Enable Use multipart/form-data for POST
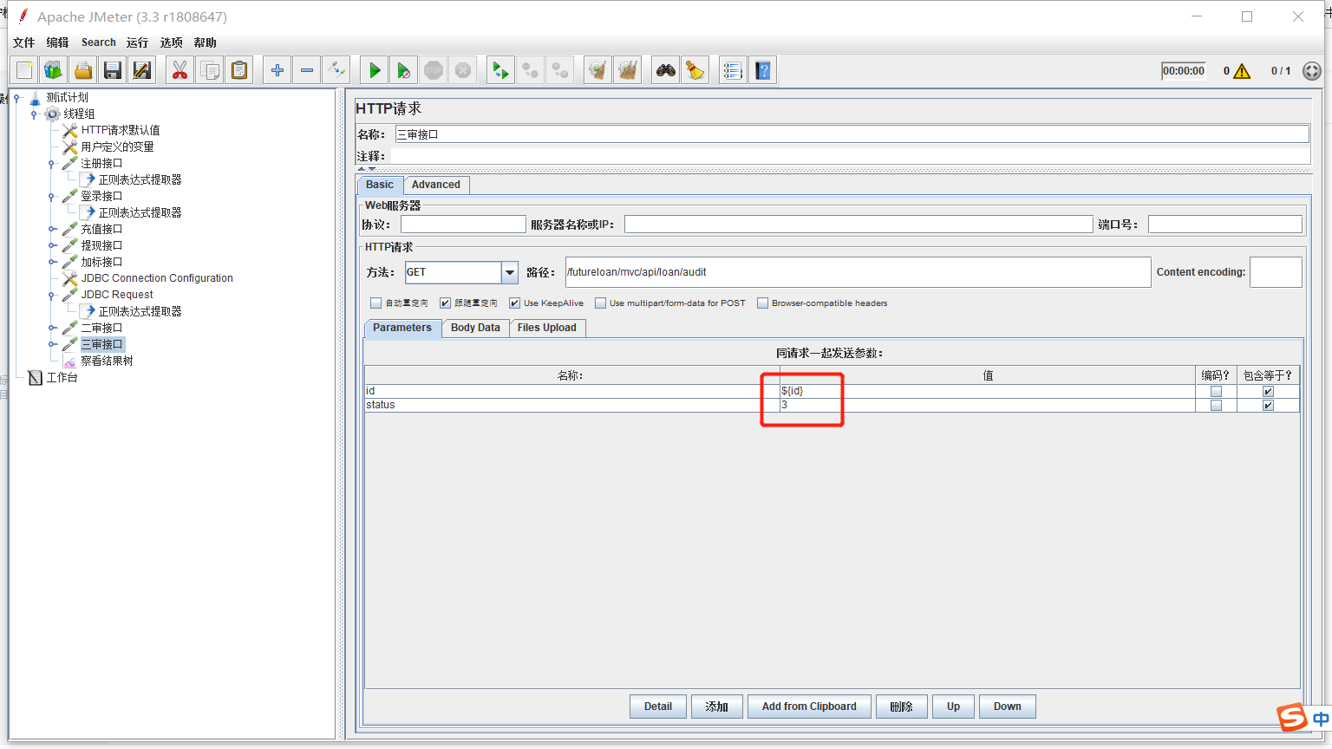Image resolution: width=1332 pixels, height=749 pixels. pos(600,303)
